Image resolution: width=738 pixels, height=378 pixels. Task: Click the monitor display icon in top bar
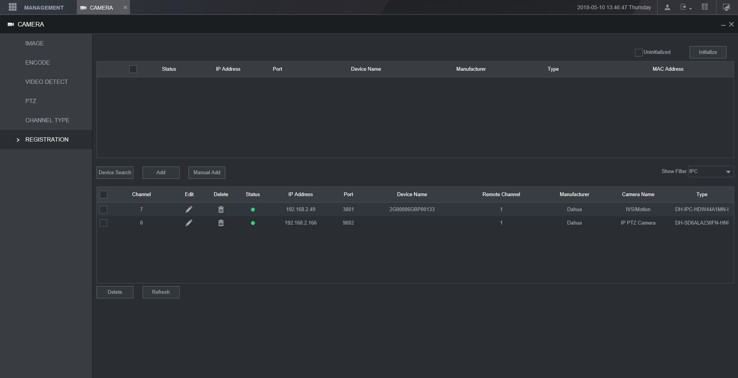point(726,7)
